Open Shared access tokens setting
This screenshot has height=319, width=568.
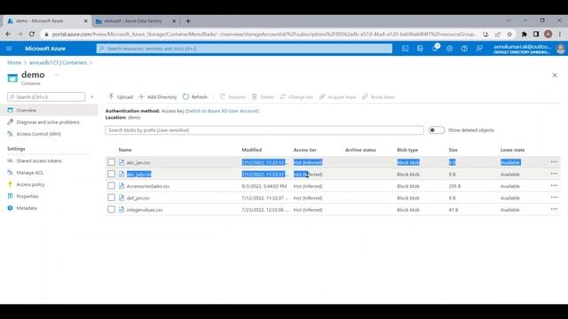39,161
